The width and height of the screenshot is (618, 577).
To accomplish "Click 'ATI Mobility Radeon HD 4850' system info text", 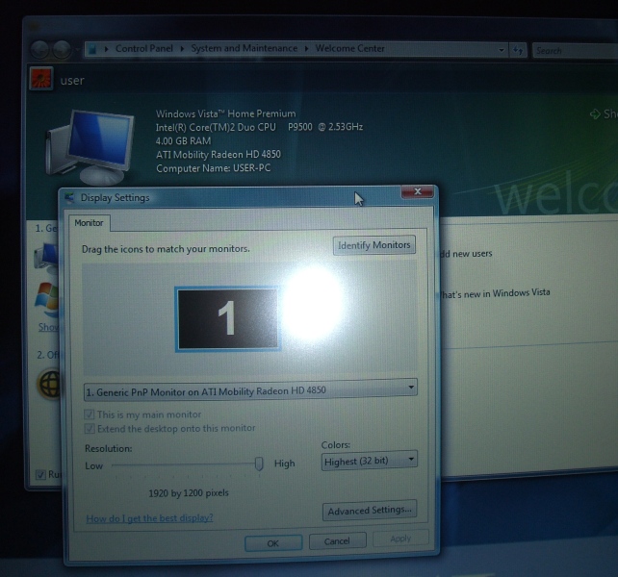I will coord(219,155).
